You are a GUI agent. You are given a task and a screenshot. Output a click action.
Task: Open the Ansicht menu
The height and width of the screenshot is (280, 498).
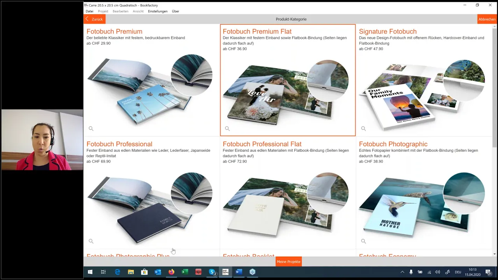[x=138, y=11]
